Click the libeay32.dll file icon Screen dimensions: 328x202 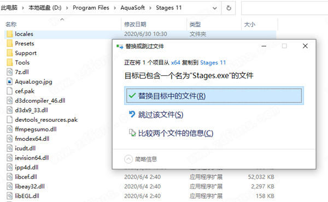coord(9,186)
